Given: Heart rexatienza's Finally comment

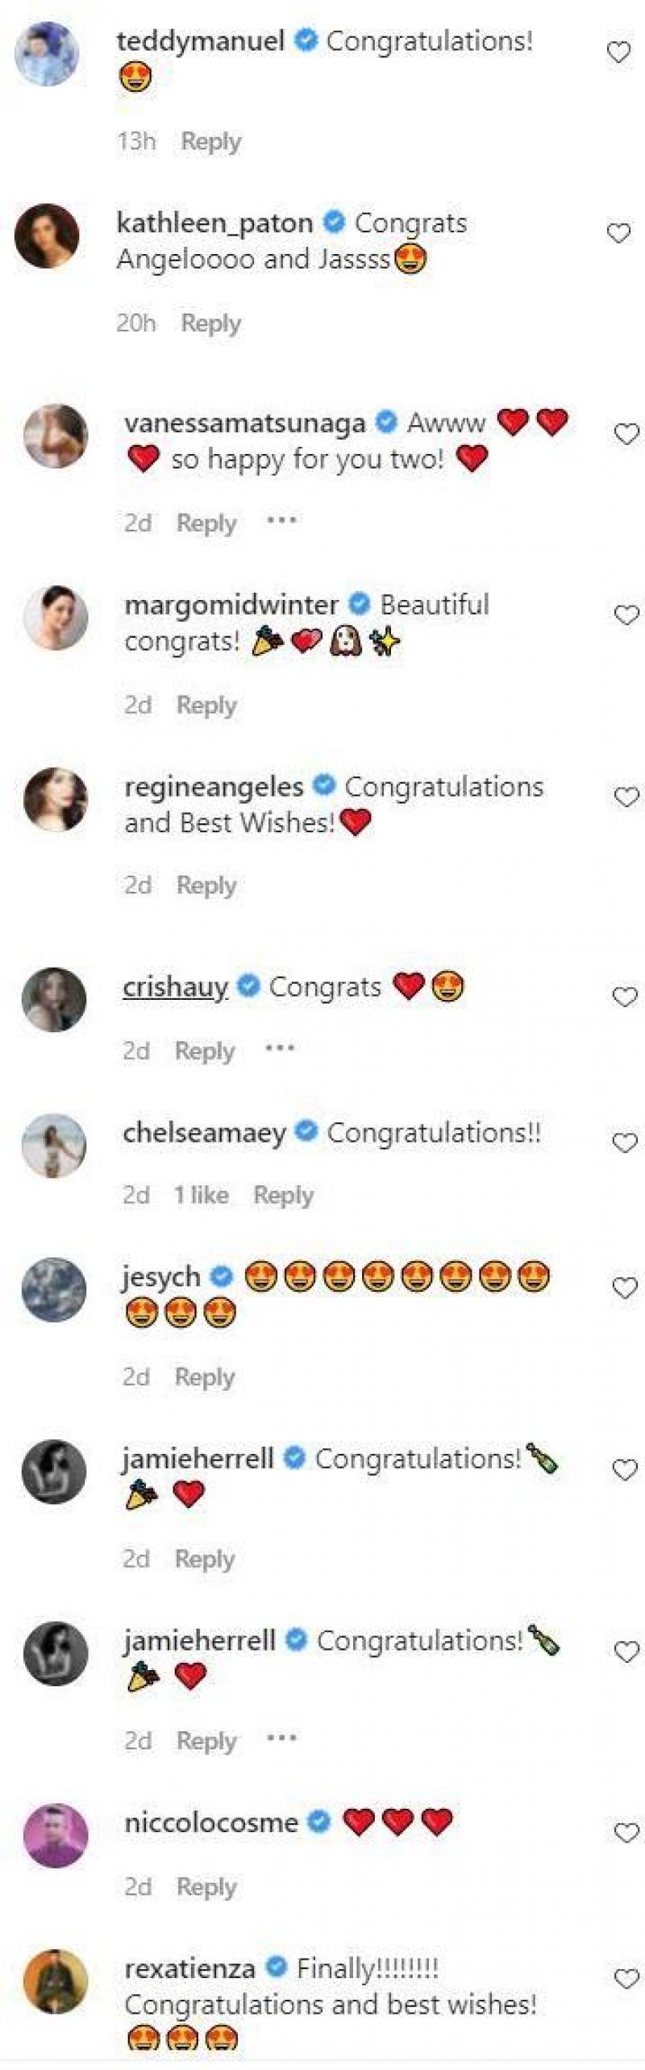Looking at the screenshot, I should pos(626,1978).
